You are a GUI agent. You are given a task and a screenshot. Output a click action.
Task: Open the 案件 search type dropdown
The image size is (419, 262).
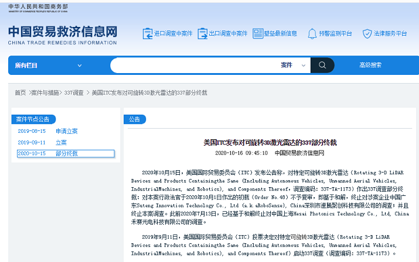(293, 65)
